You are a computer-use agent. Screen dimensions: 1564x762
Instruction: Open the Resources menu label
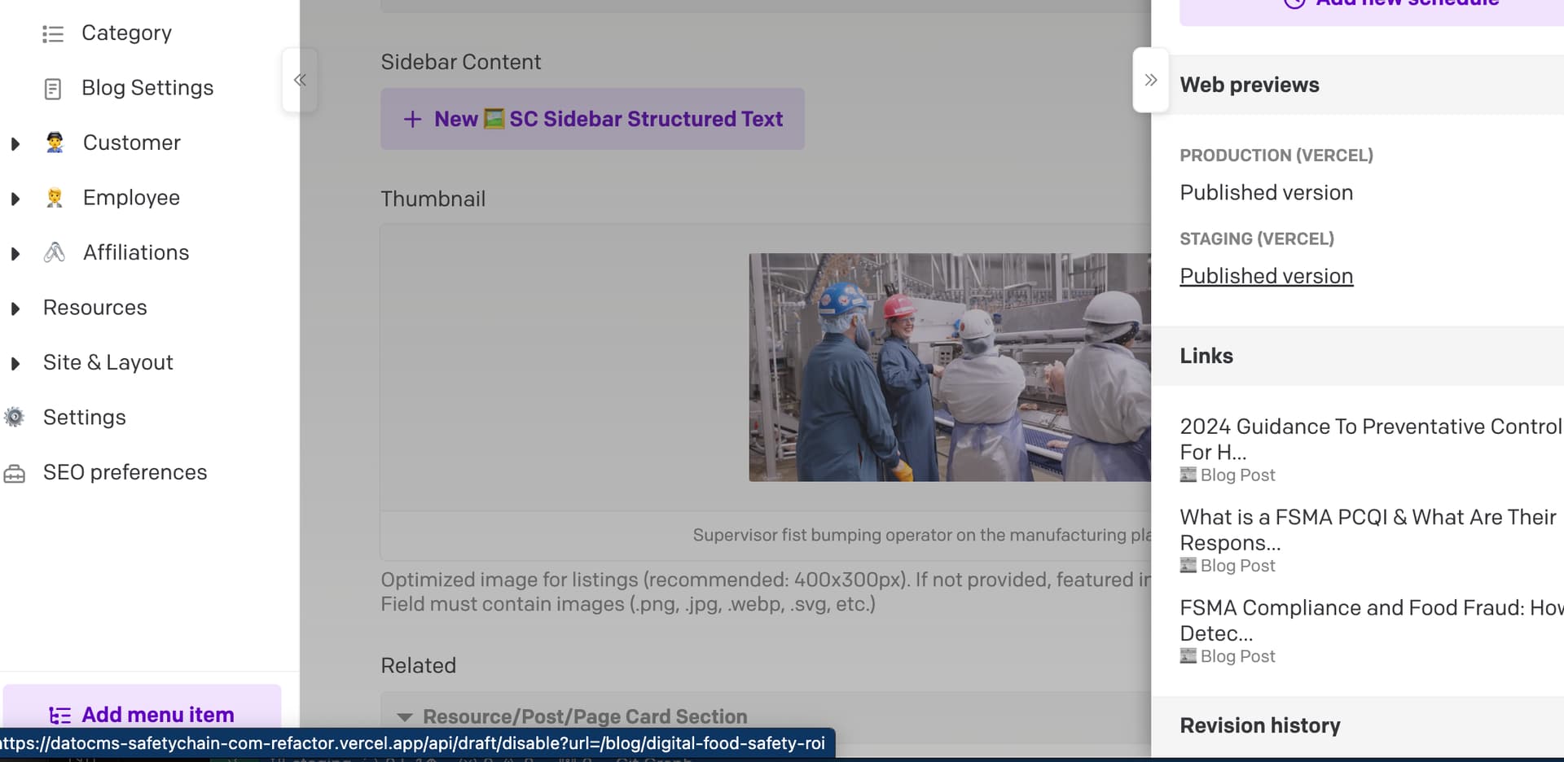[x=95, y=308]
